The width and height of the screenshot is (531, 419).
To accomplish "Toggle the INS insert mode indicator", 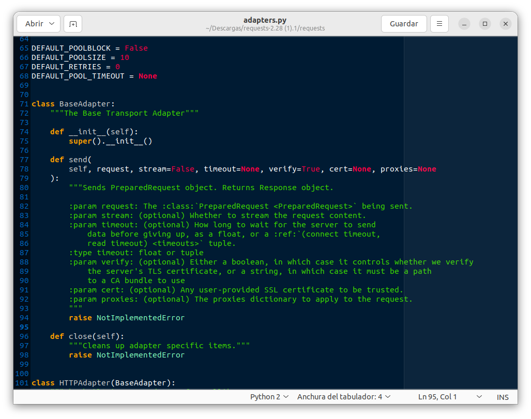I will tap(503, 397).
